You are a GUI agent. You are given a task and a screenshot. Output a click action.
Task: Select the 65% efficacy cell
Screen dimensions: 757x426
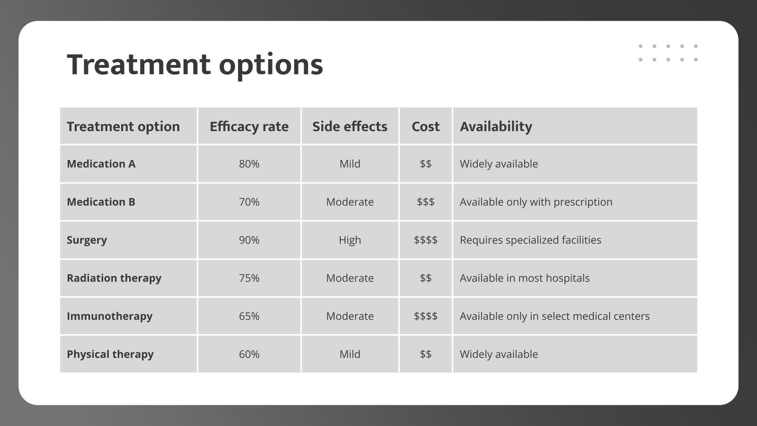click(x=249, y=316)
